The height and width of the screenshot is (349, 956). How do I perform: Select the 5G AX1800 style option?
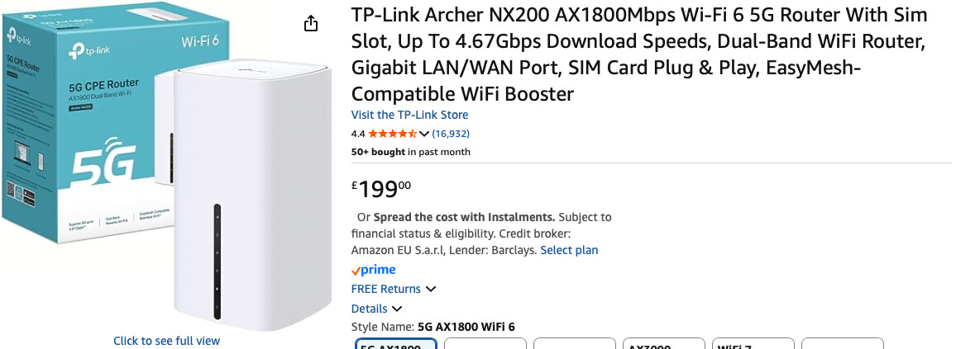coord(396,344)
